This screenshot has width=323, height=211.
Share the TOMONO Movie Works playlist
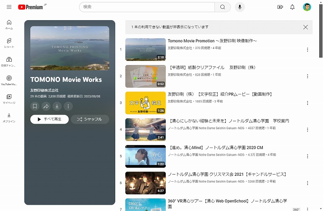pos(46,106)
